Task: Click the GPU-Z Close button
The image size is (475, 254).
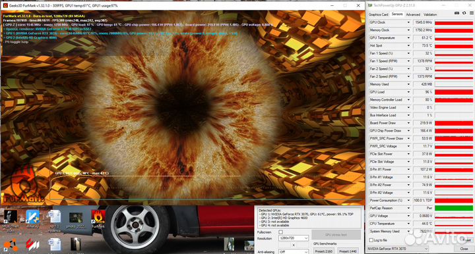Action: pyautogui.click(x=464, y=249)
